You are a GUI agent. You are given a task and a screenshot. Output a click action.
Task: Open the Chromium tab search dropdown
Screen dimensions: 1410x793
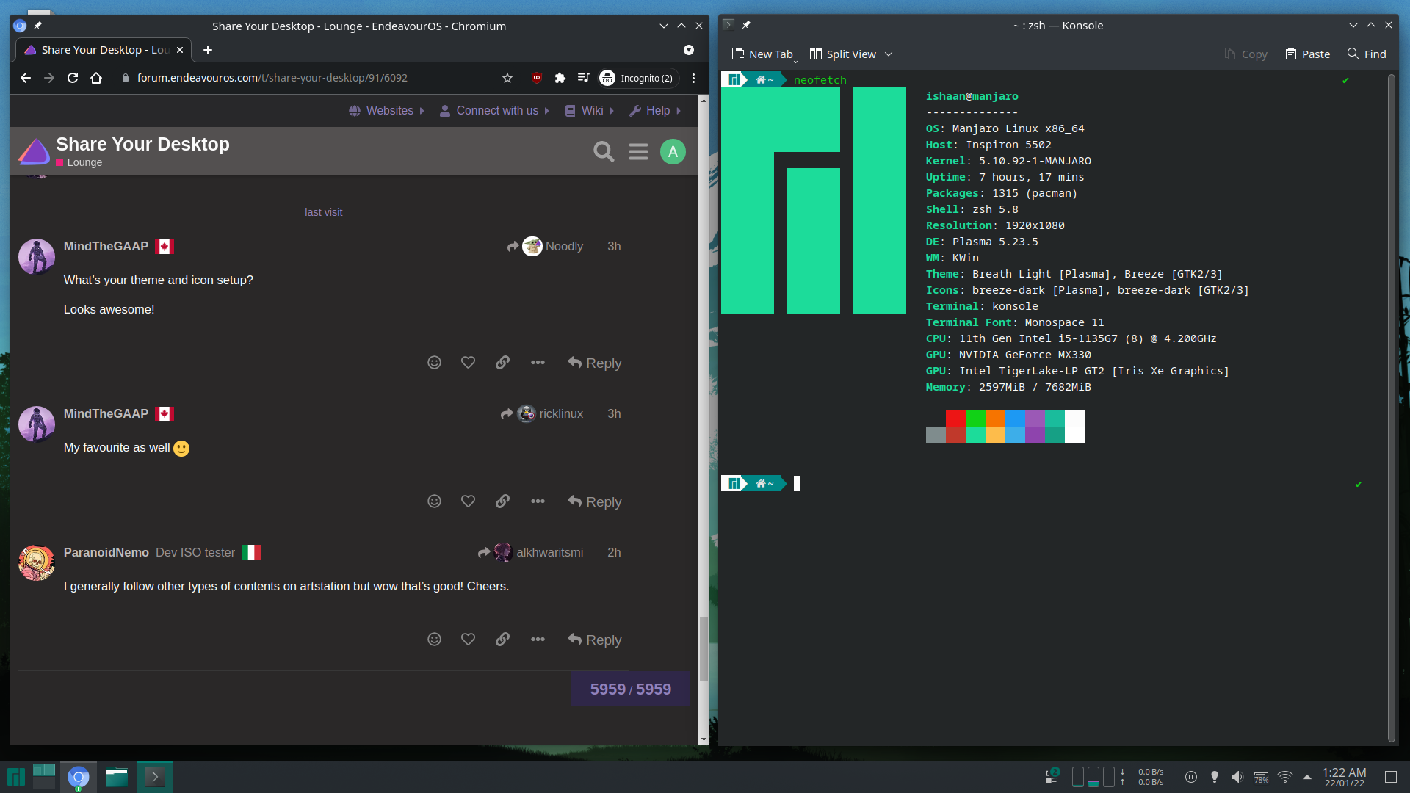[689, 50]
